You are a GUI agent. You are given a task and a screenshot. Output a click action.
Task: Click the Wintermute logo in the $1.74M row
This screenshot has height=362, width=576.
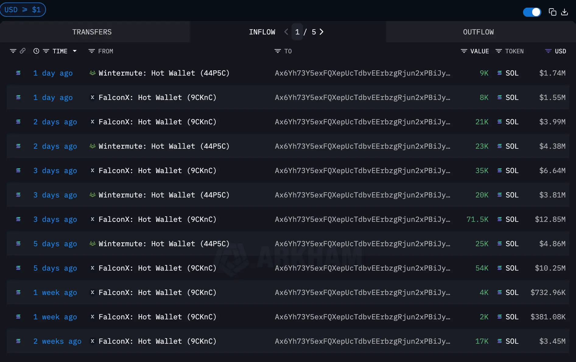pyautogui.click(x=93, y=73)
